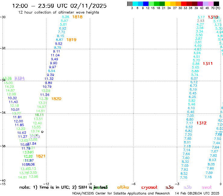
Task: Click the wave height value 12.00
Action: coord(18,121)
